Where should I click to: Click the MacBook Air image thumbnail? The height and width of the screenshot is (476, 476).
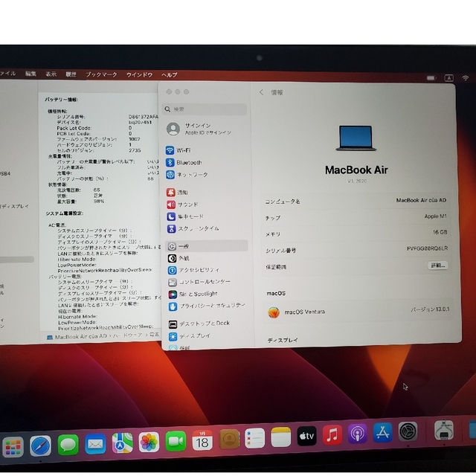click(356, 138)
